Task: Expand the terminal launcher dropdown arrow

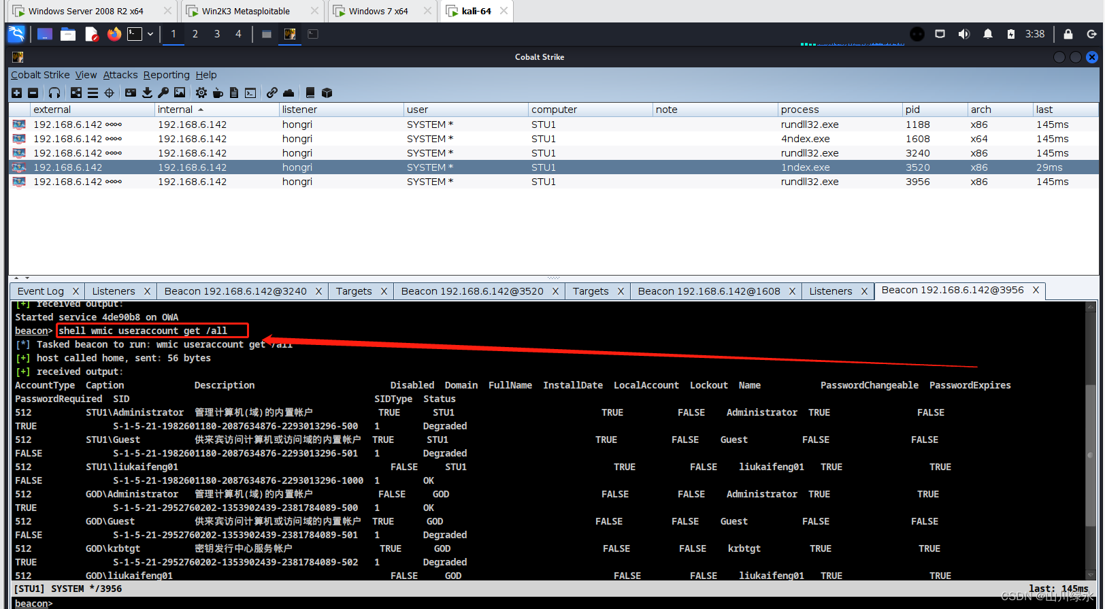Action: tap(150, 34)
